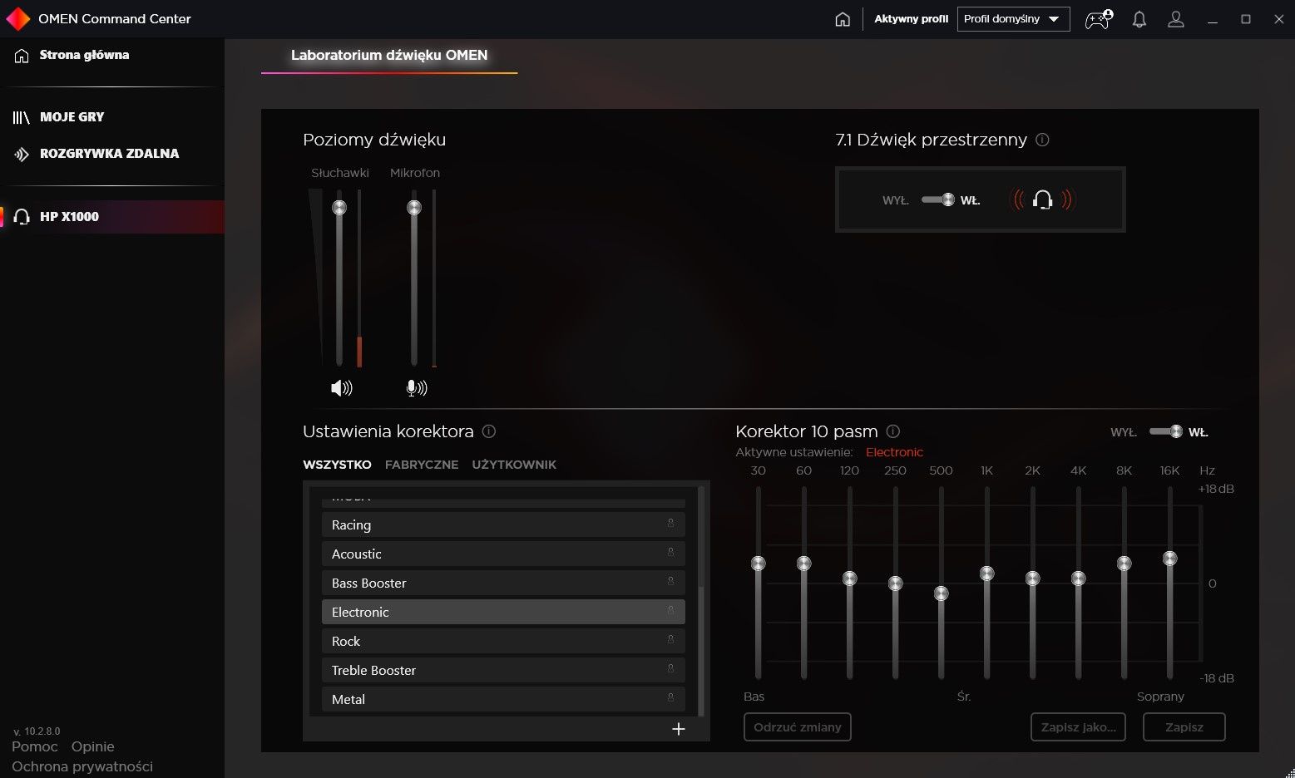Click the lock icon on Electronic preset
Viewport: 1295px width, 778px height.
point(670,611)
